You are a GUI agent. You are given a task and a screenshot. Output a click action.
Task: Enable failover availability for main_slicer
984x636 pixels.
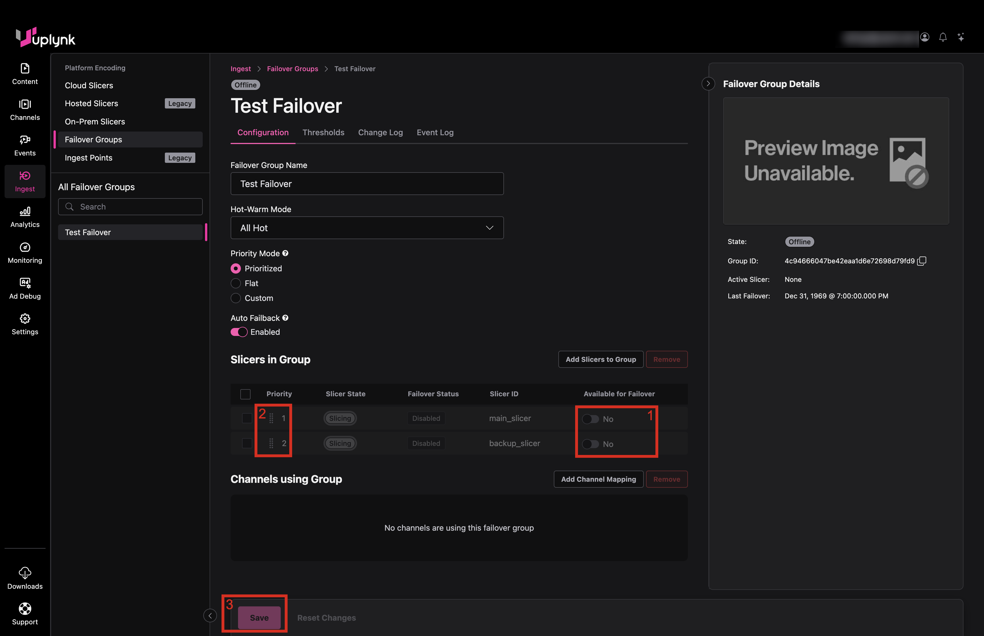pos(590,419)
